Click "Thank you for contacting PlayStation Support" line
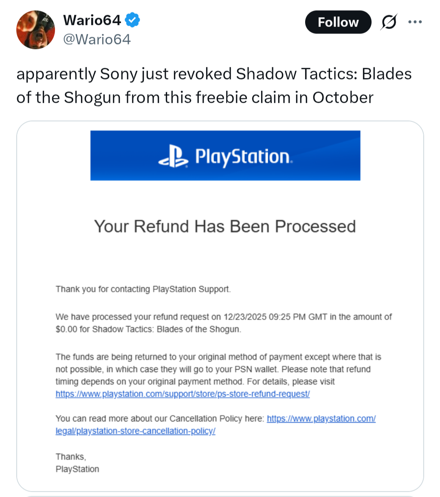440x497 pixels. tap(143, 289)
